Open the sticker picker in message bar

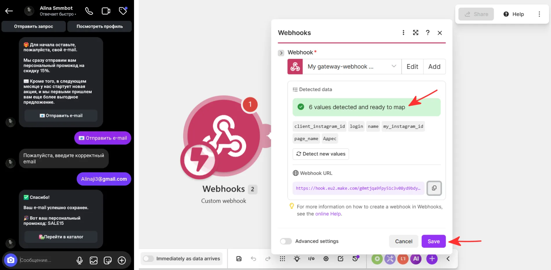coord(108,260)
